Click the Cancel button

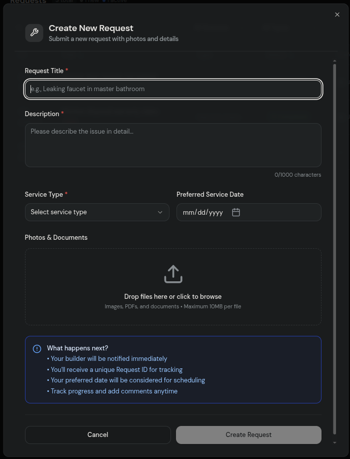pyautogui.click(x=97, y=434)
